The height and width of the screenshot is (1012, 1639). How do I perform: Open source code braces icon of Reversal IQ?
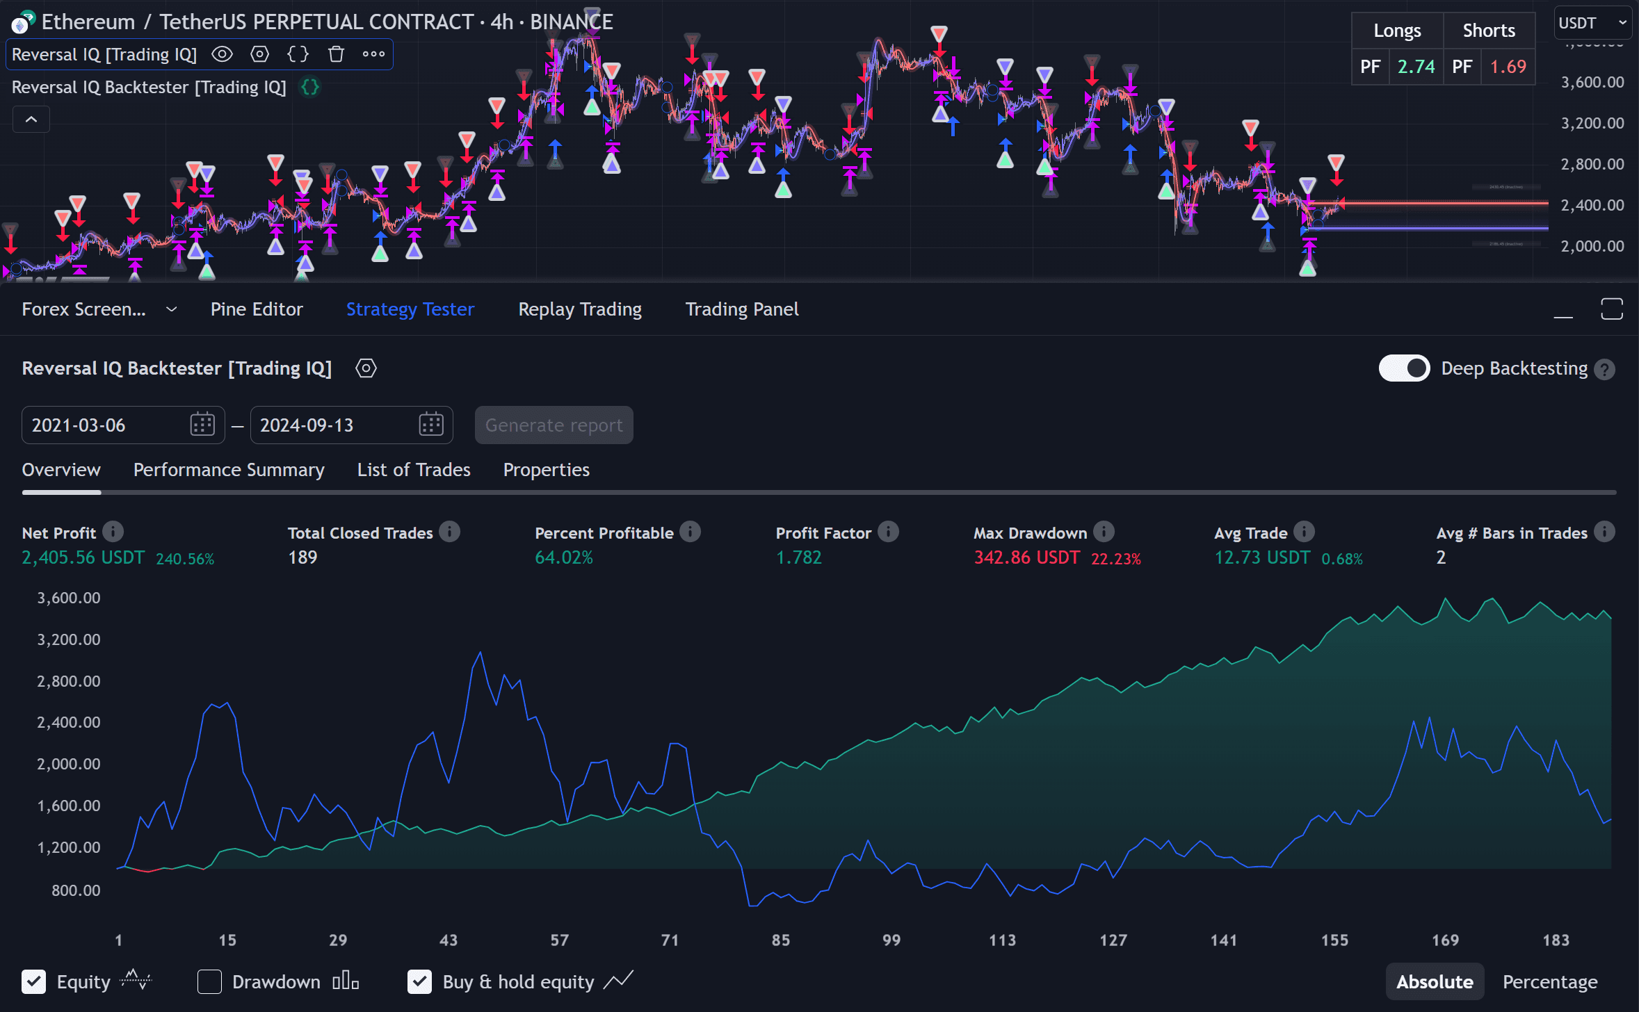[298, 54]
